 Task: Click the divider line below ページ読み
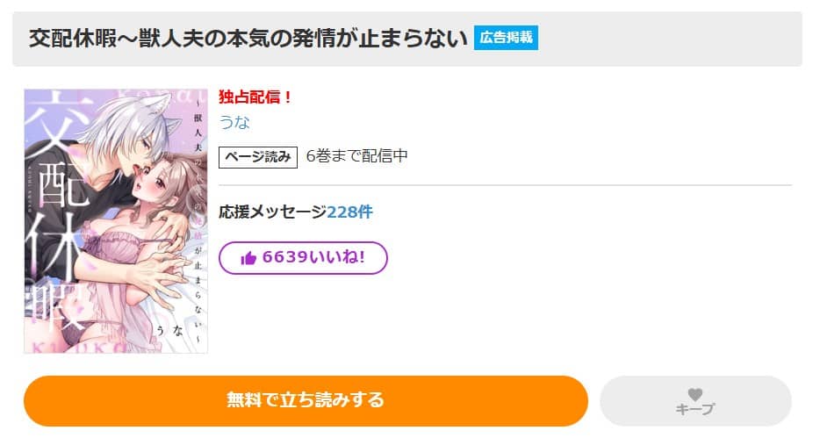505,185
